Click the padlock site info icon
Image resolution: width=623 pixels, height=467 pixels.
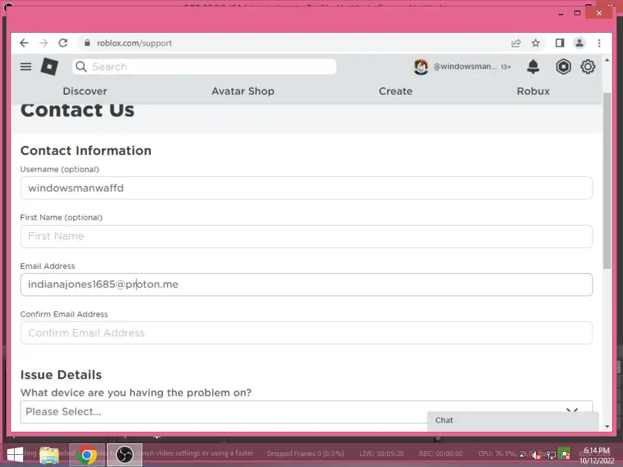point(88,43)
